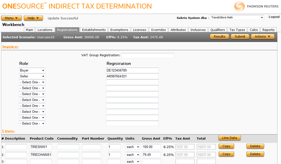
Task: Open the Units dropdown for line 1
Action: [133, 147]
